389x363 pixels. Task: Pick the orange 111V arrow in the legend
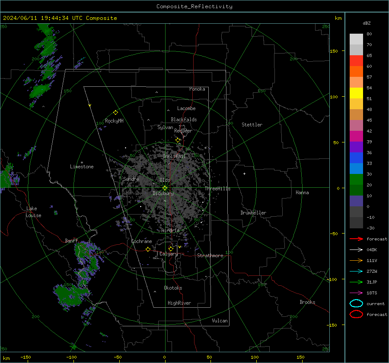[356, 260]
